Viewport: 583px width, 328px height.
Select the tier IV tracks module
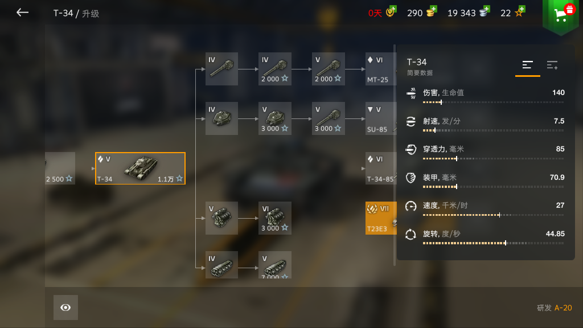(x=221, y=265)
